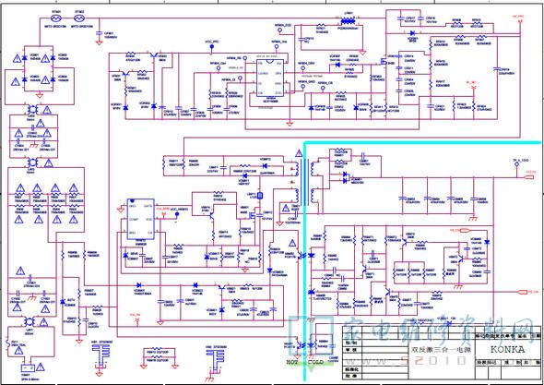
Task: Select the second thermistor symbol at top left
Action: [80, 18]
